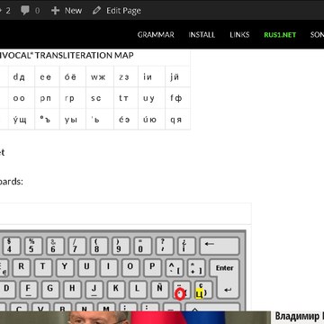Click the 'q я' table cell
The image size is (324, 324).
(x=178, y=119)
